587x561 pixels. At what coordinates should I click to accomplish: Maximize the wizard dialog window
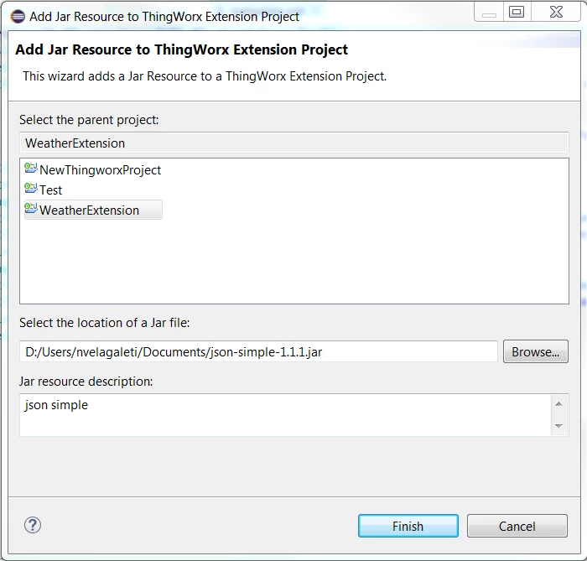click(517, 12)
